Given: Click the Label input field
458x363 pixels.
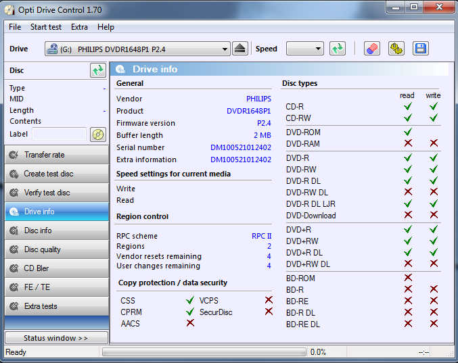Looking at the screenshot, I should coord(59,135).
